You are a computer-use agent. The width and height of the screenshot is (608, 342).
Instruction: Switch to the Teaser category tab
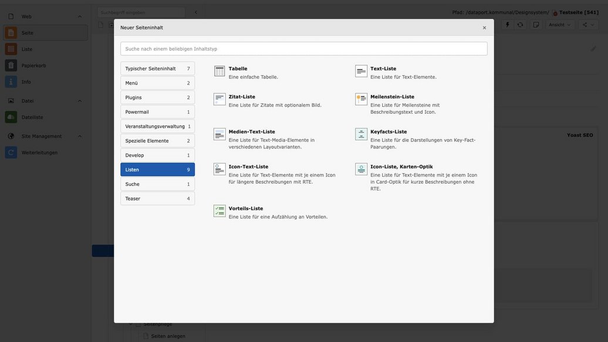pyautogui.click(x=157, y=198)
